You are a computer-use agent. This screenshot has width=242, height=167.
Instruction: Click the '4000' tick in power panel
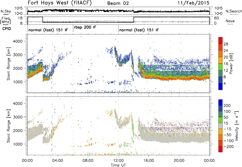click(18, 41)
